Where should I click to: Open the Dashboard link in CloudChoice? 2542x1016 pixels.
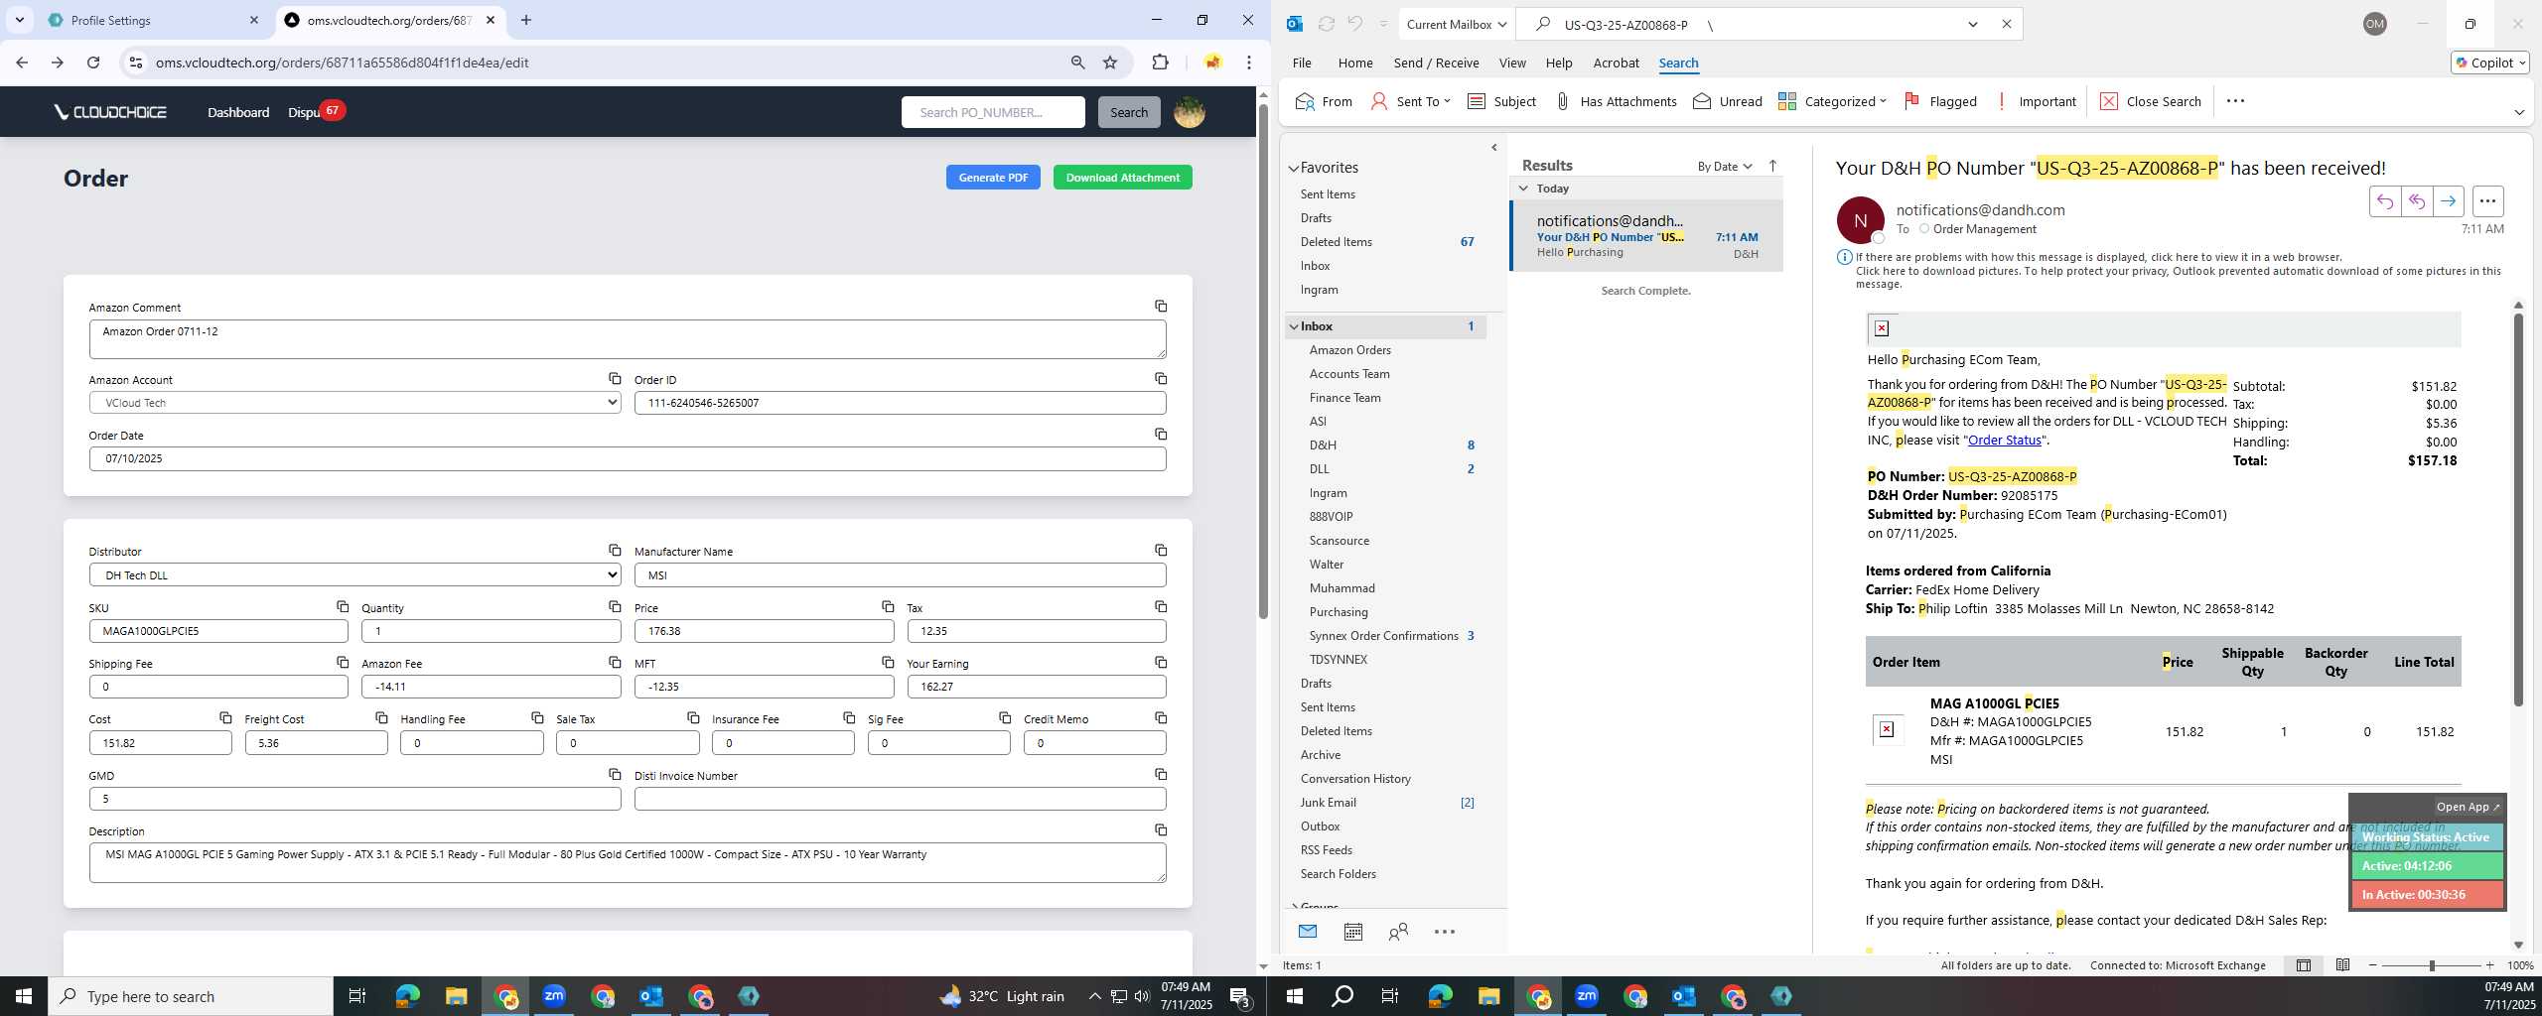coord(238,112)
